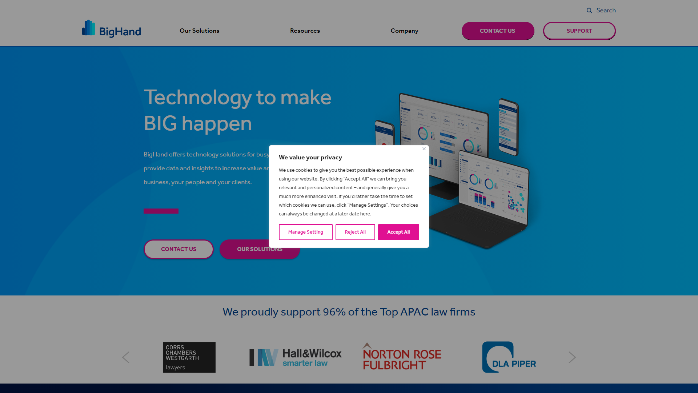Expand the Company navigation menu
The height and width of the screenshot is (393, 698).
tap(404, 30)
